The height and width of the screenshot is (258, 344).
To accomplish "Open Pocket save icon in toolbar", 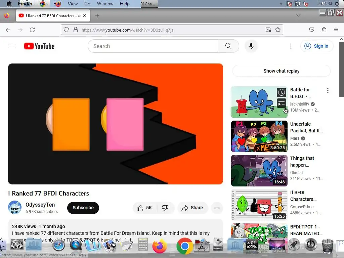I will [x=312, y=30].
